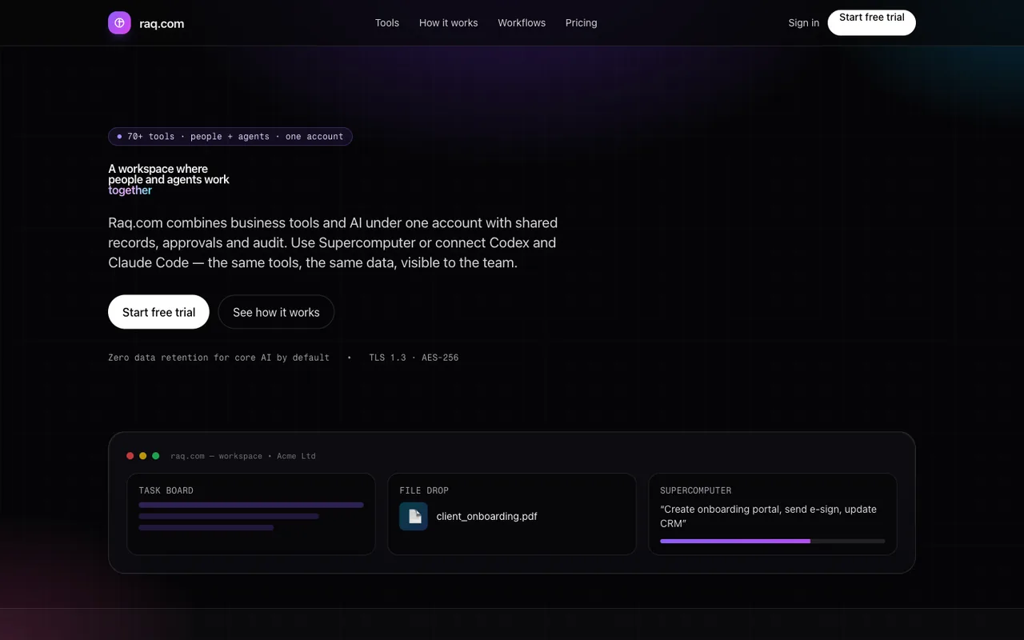Click the hero Start free trial button
1024x640 pixels.
(x=158, y=312)
